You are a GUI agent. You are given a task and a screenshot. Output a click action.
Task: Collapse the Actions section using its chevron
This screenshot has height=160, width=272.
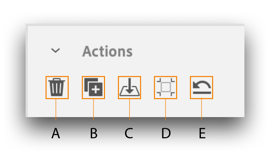tap(55, 51)
